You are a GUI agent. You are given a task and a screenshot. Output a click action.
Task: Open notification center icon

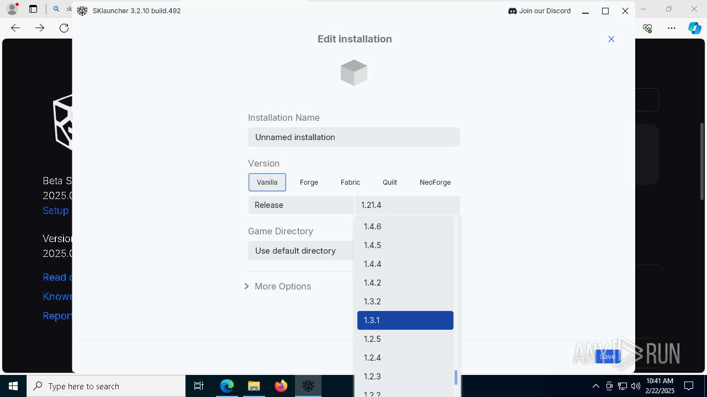(x=689, y=387)
